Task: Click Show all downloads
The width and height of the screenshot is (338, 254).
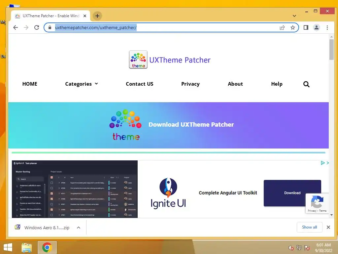Action: coord(309,227)
